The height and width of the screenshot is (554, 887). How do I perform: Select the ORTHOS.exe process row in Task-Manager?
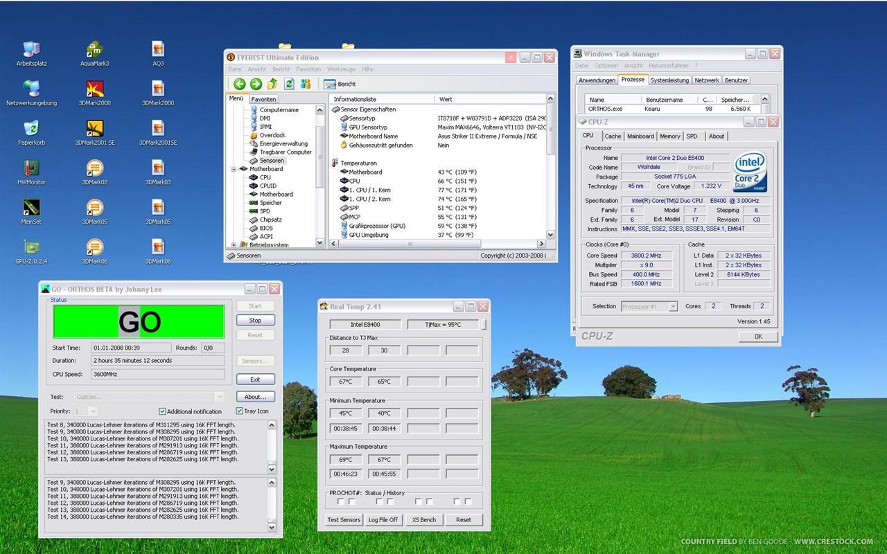coord(673,109)
